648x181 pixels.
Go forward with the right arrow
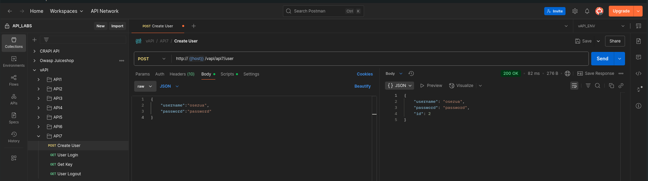(x=22, y=11)
